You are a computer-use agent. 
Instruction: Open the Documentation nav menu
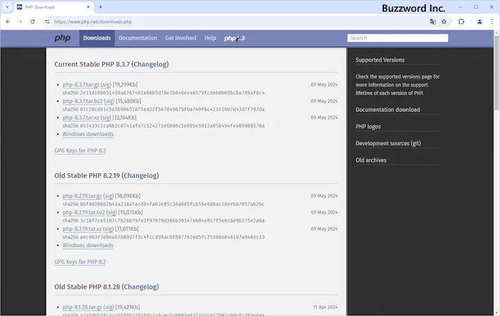tap(137, 38)
